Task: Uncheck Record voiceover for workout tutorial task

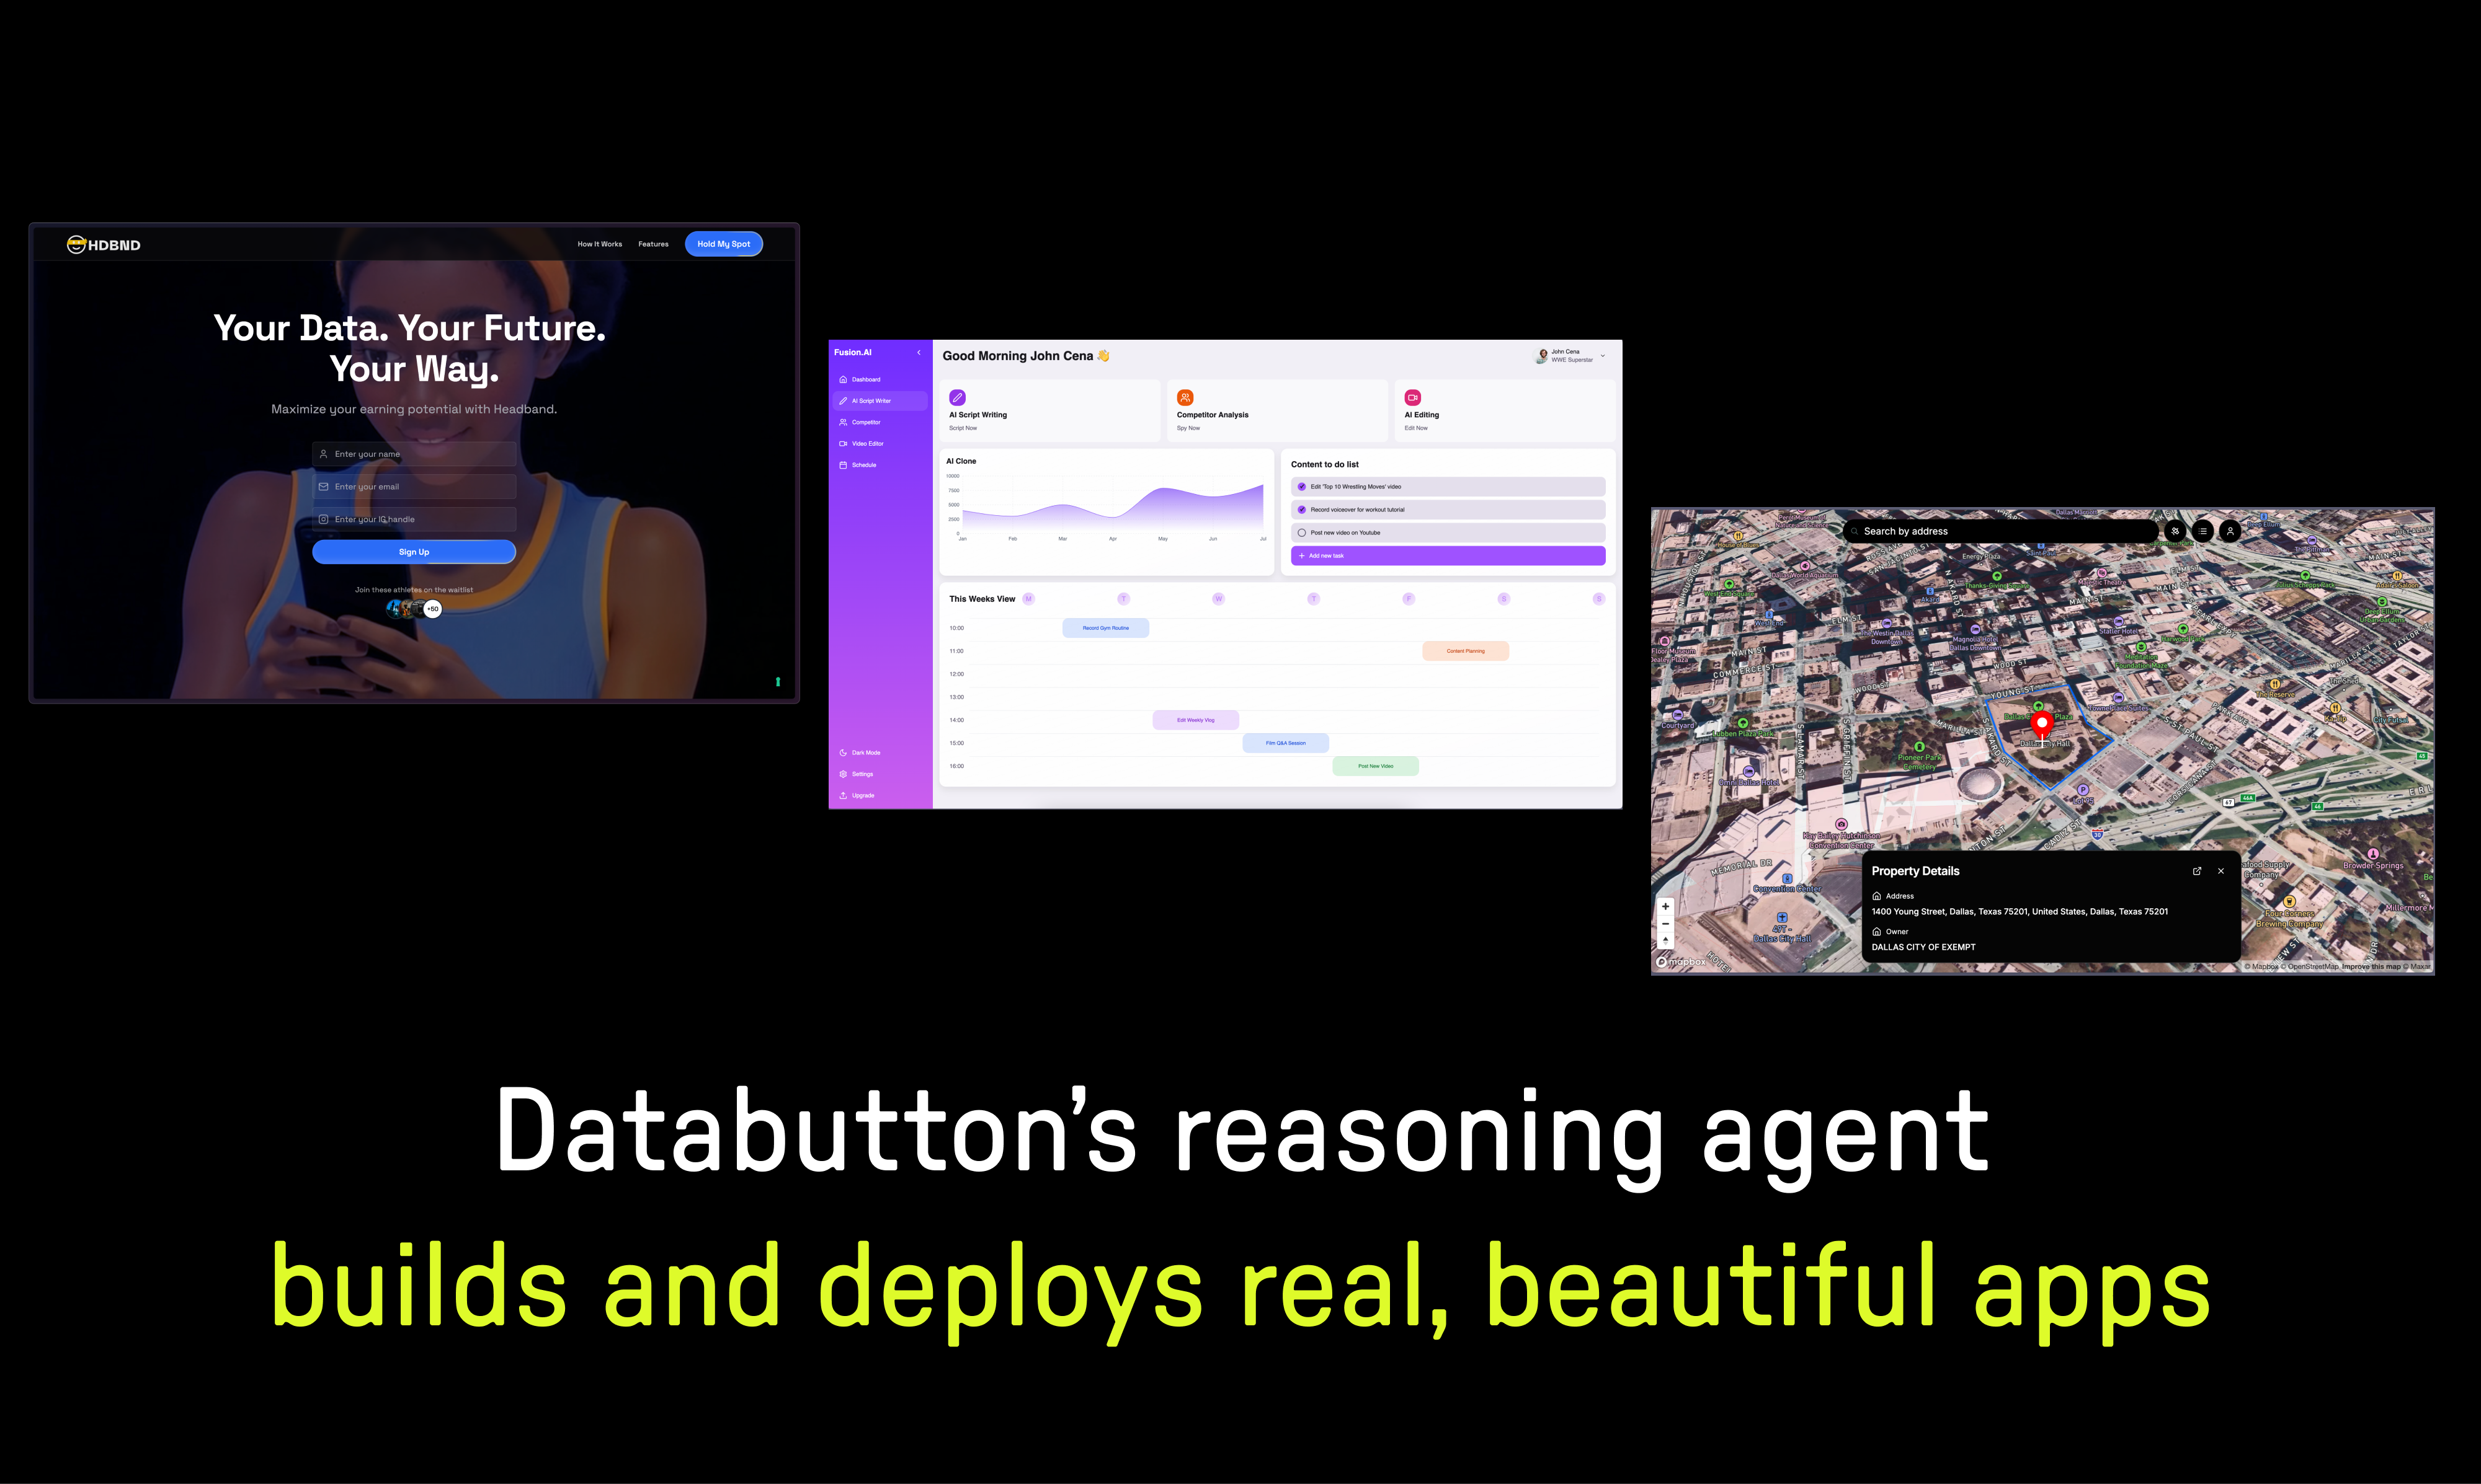Action: pos(1301,510)
